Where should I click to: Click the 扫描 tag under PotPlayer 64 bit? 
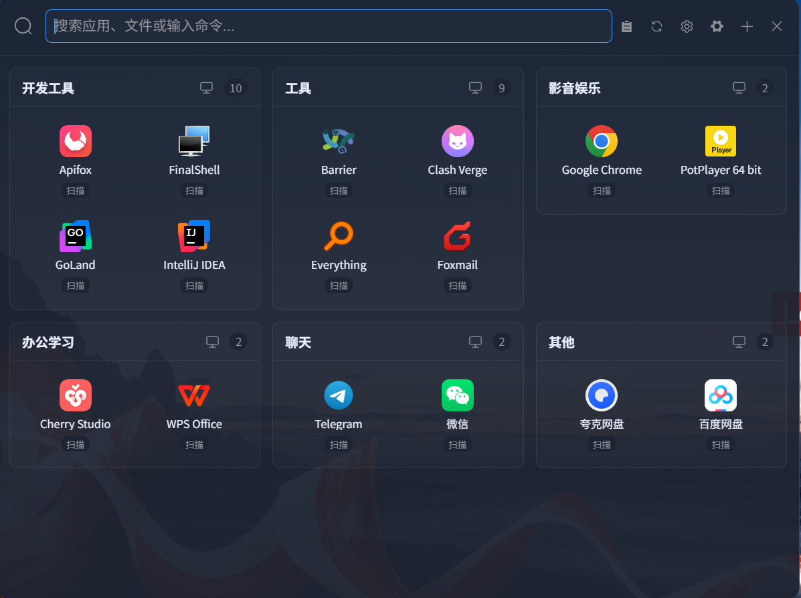pyautogui.click(x=721, y=191)
